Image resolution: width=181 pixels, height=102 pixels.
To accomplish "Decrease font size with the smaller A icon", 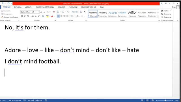I will coord(44,12).
